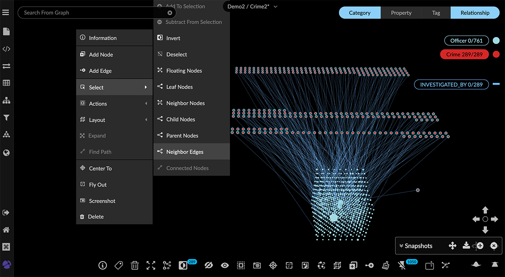Click the Crime 289/289 filter button
Screen dimensions: 505x277
pyautogui.click(x=464, y=54)
